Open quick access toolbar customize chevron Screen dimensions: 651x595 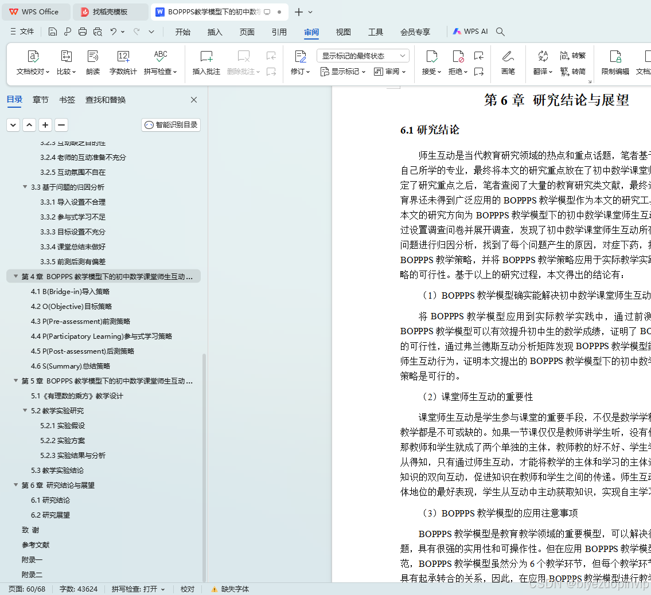[x=151, y=32]
